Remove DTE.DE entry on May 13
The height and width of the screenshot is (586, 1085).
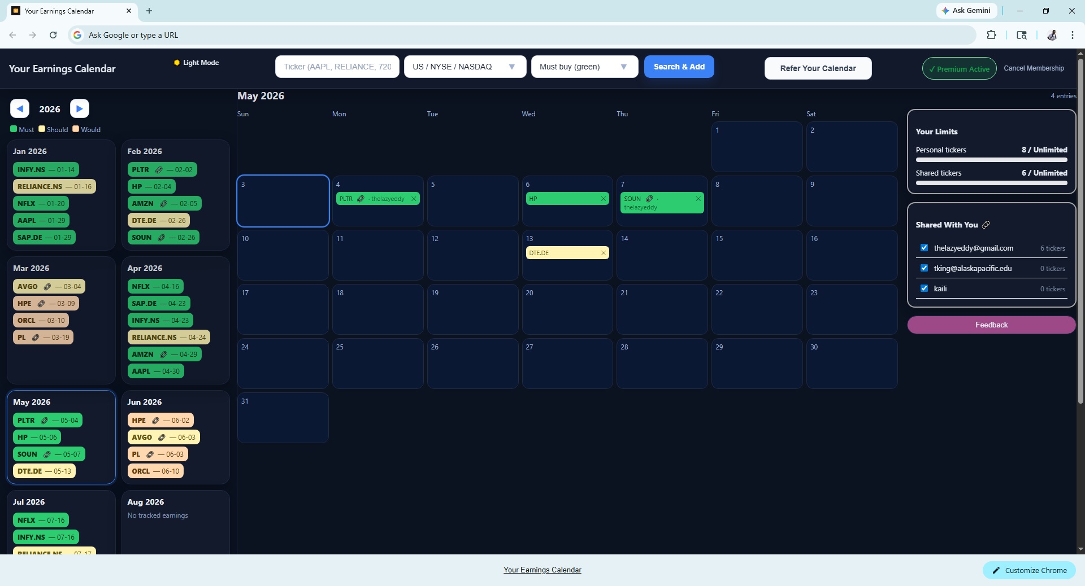[x=604, y=253]
